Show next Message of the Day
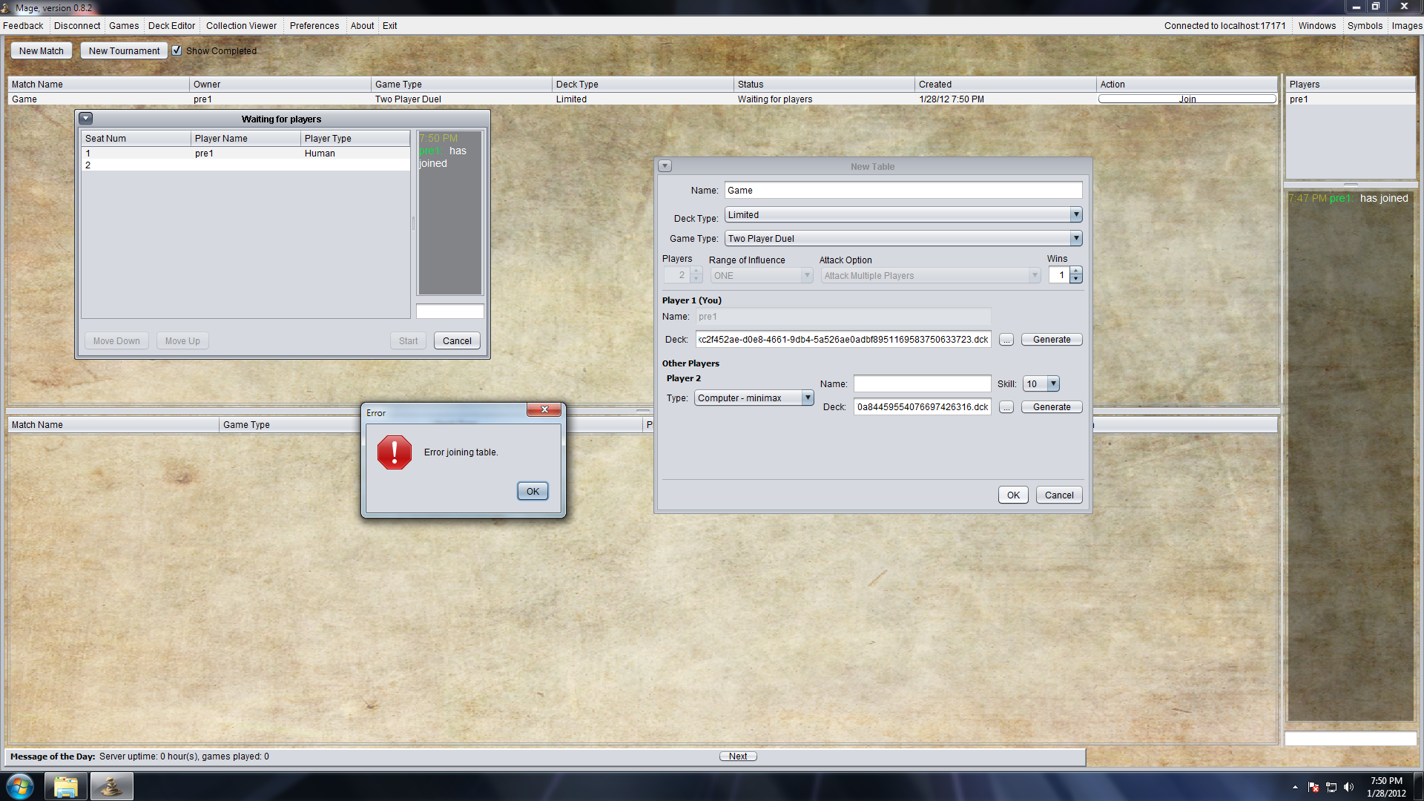Screen dimensions: 1424x801 pos(738,756)
